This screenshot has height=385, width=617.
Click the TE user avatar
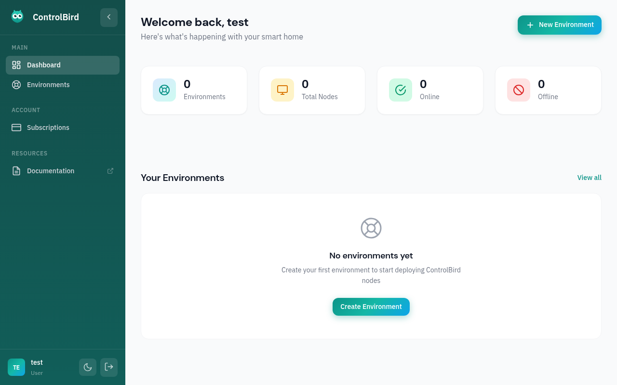point(16,367)
